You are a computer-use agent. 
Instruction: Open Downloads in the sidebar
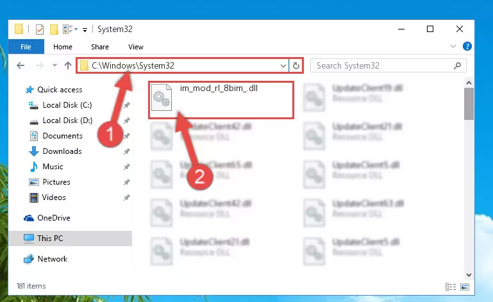pyautogui.click(x=62, y=151)
